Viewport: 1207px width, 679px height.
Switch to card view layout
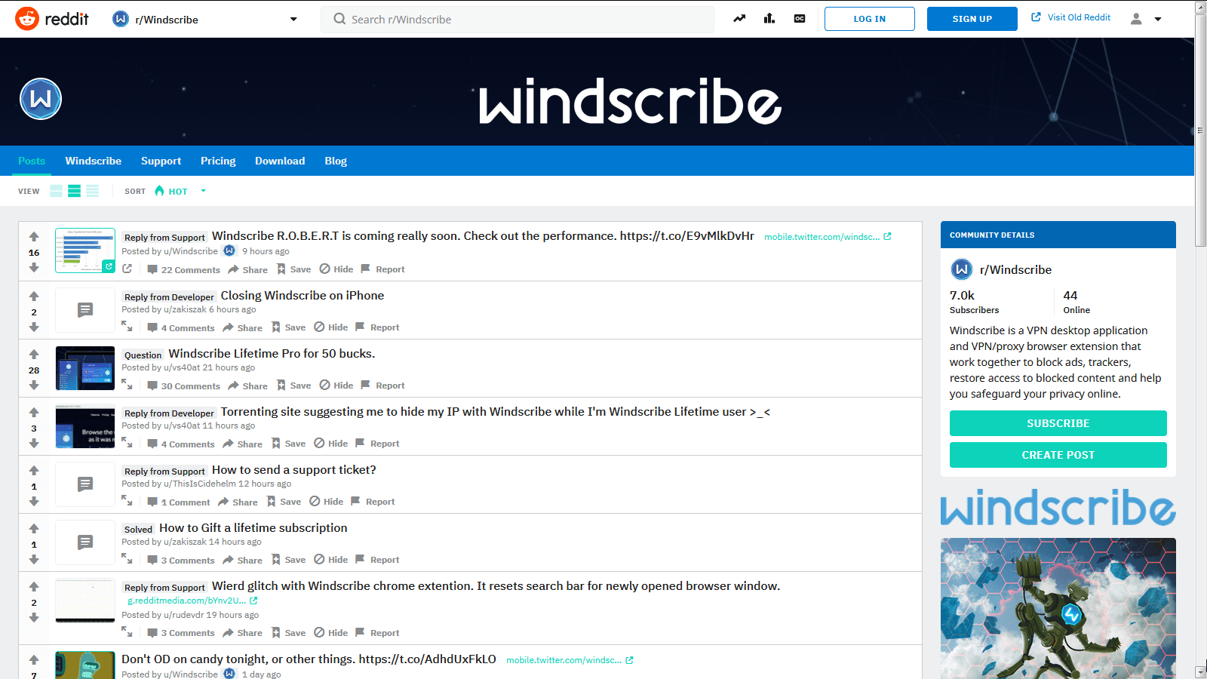pyautogui.click(x=57, y=191)
